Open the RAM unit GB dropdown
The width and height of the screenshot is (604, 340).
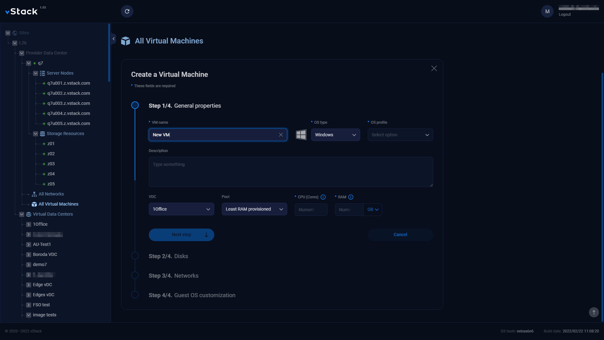click(x=373, y=210)
